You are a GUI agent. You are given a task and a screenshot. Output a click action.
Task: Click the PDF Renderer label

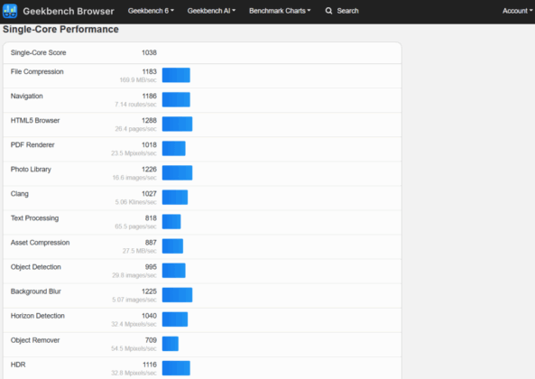click(x=32, y=145)
